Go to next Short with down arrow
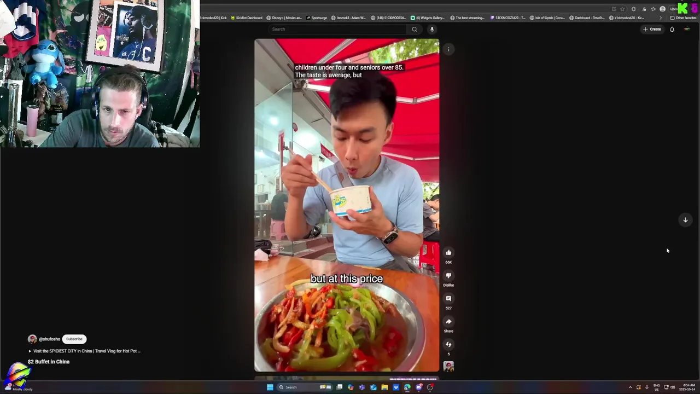Viewport: 700px width, 394px height. coord(685,220)
